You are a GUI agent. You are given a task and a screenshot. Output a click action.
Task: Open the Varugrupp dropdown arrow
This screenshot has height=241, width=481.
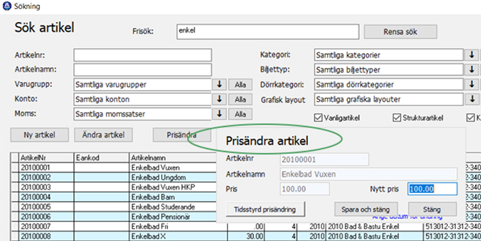(219, 85)
